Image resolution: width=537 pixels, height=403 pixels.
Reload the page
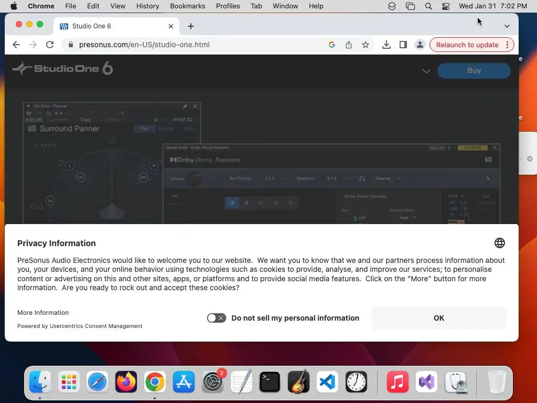coord(50,45)
